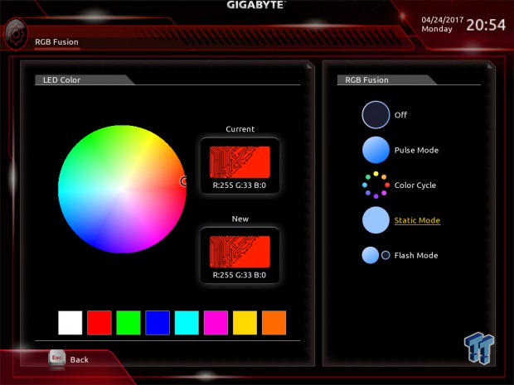Image resolution: width=514 pixels, height=385 pixels.
Task: Pick the magenta color swatch
Action: click(x=216, y=323)
